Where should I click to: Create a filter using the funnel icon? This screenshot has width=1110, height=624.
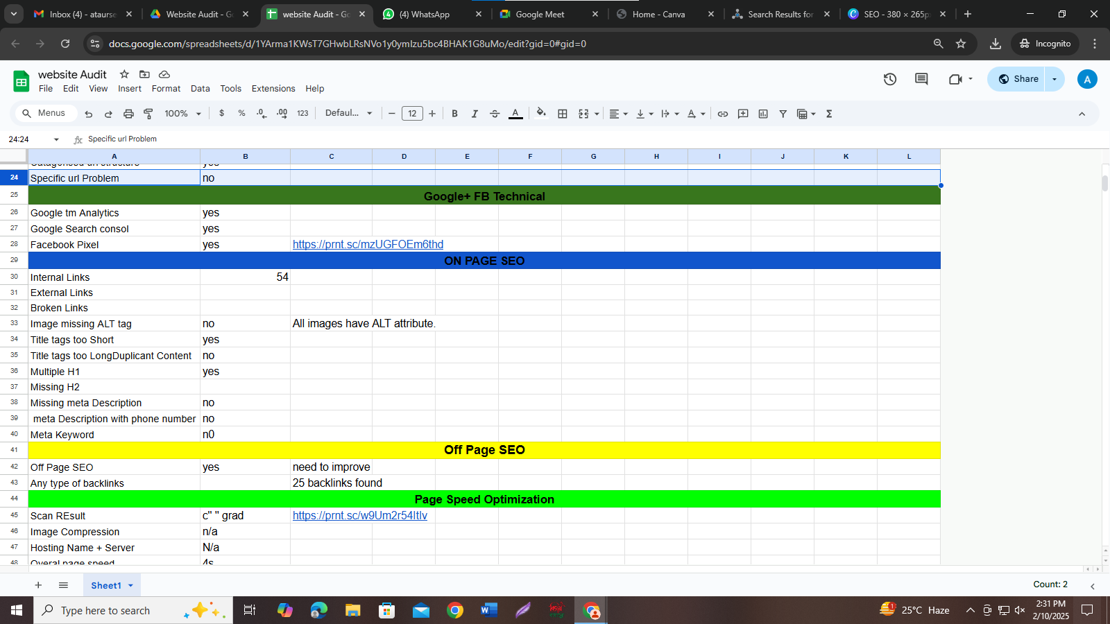tap(783, 113)
